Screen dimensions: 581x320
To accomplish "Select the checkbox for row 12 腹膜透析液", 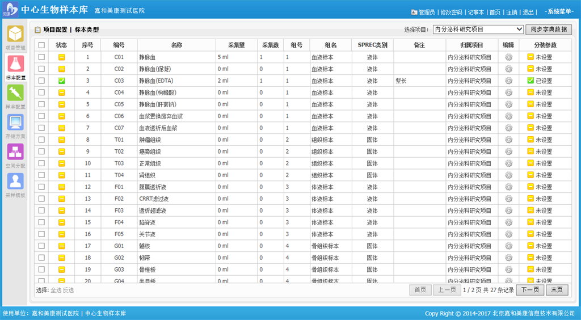I will point(41,187).
